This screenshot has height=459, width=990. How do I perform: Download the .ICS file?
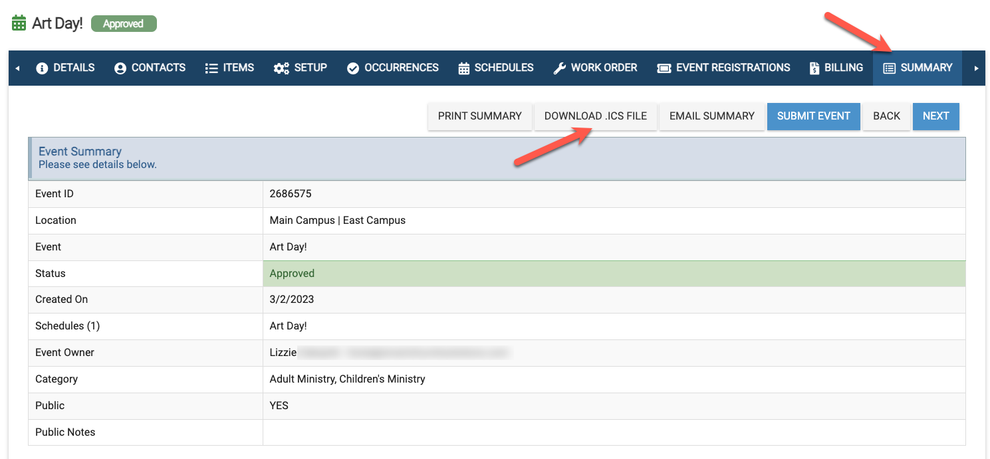point(595,116)
